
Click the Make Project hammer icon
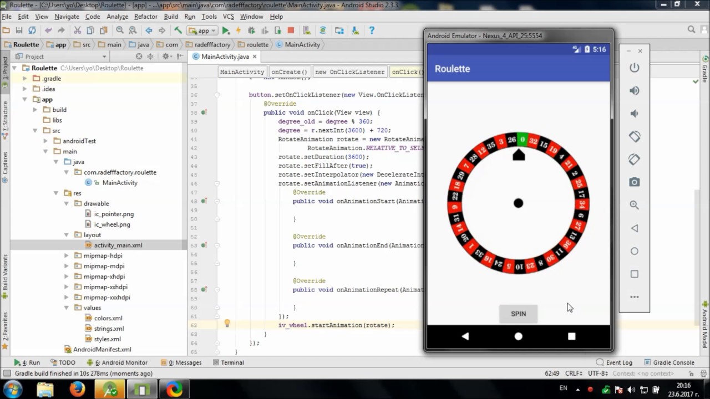pos(177,30)
